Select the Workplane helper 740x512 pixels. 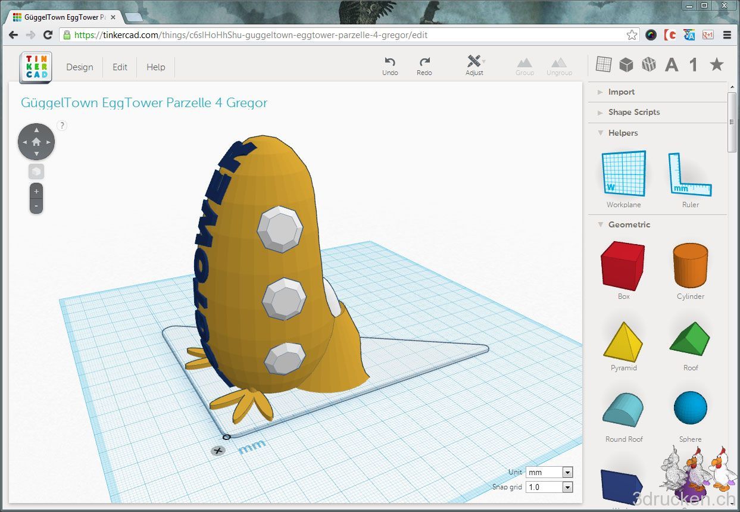(623, 174)
